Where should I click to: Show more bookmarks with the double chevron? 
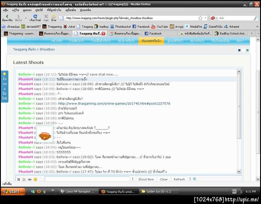click(x=258, y=27)
